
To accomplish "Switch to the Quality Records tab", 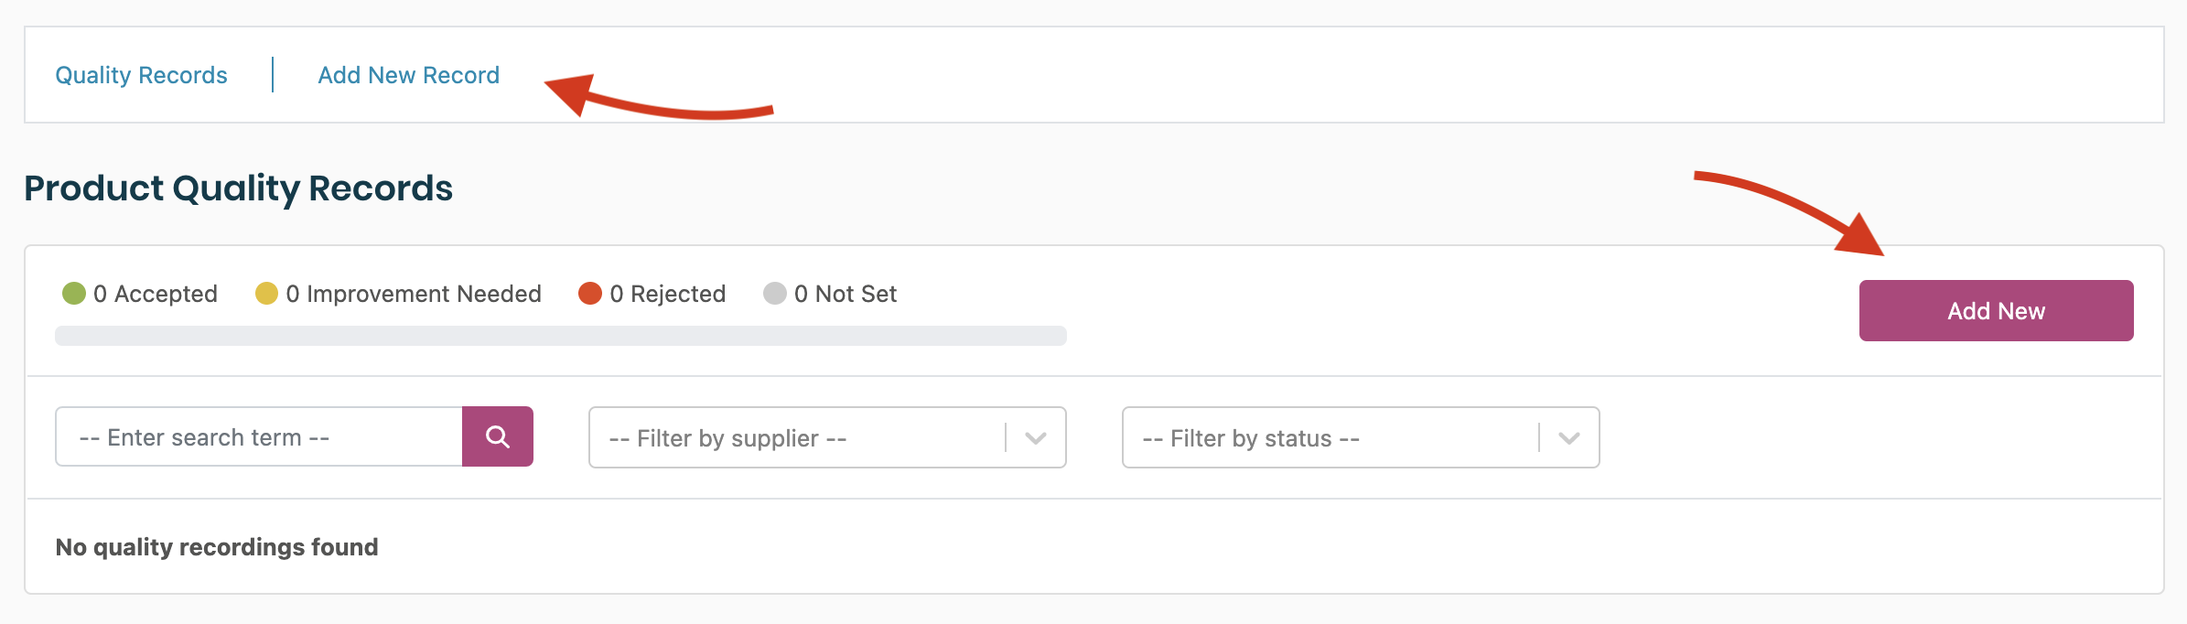I will tap(141, 75).
